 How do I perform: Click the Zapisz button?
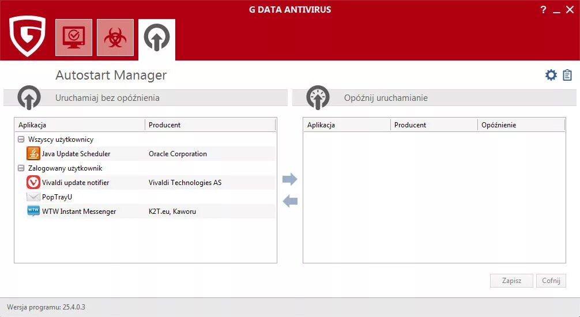[x=511, y=281]
